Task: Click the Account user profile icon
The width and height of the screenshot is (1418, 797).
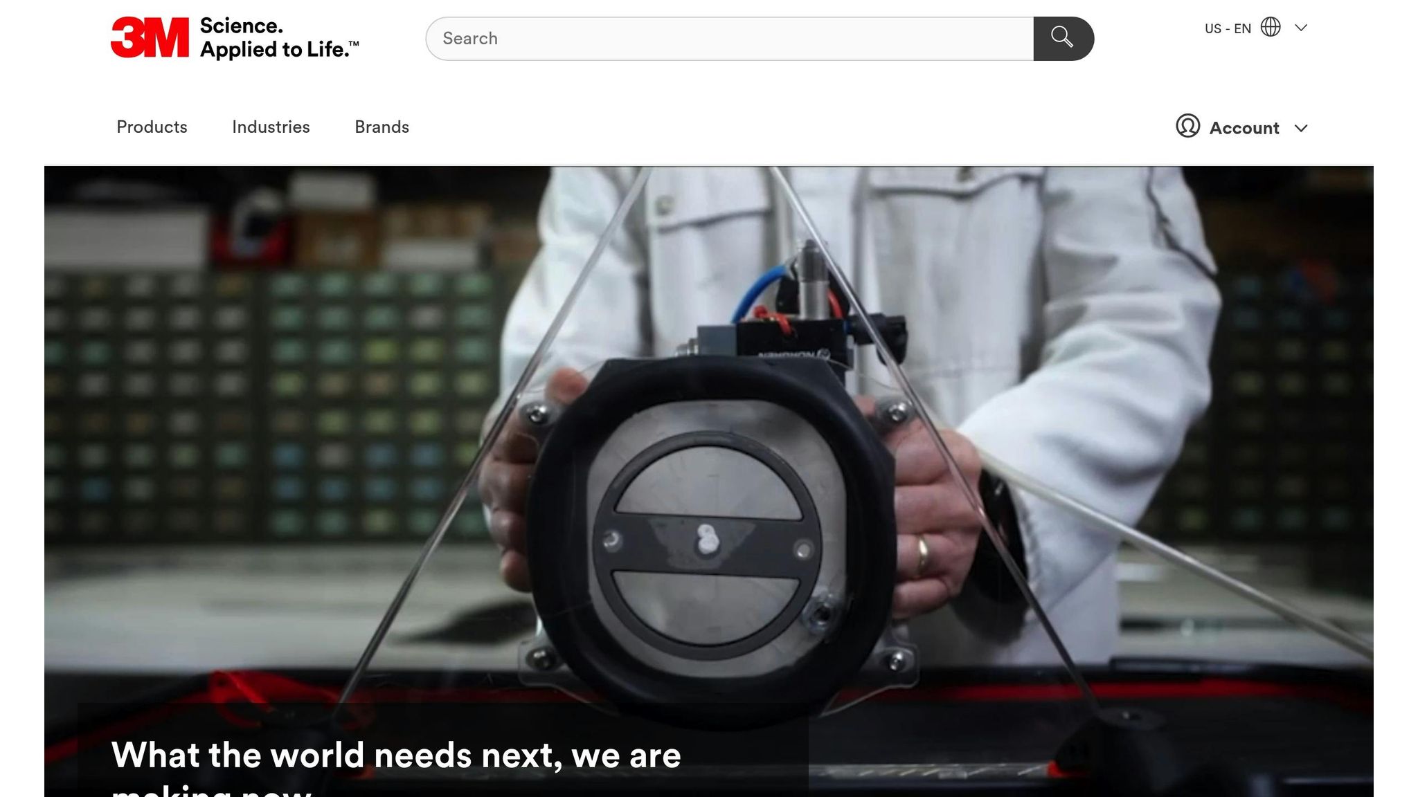Action: (1187, 127)
